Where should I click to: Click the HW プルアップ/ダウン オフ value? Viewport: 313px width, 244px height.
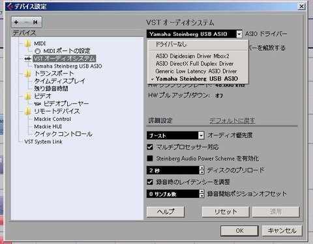pyautogui.click(x=219, y=96)
